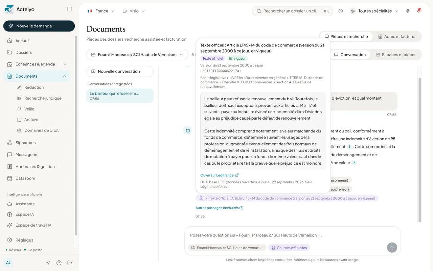Send message arrow button
The height and width of the screenshot is (271, 433).
point(392,248)
